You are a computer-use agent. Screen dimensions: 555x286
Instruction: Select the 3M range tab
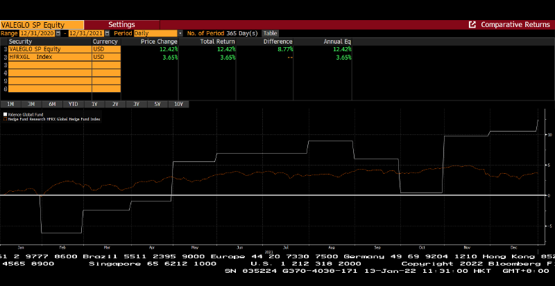pos(31,105)
